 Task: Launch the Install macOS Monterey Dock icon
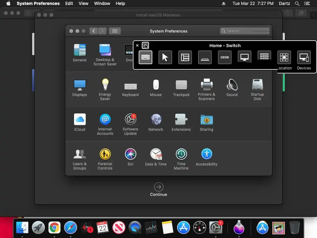click(239, 227)
